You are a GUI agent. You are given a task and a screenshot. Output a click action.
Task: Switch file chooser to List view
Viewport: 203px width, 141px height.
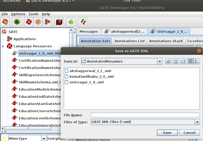tap(191, 61)
